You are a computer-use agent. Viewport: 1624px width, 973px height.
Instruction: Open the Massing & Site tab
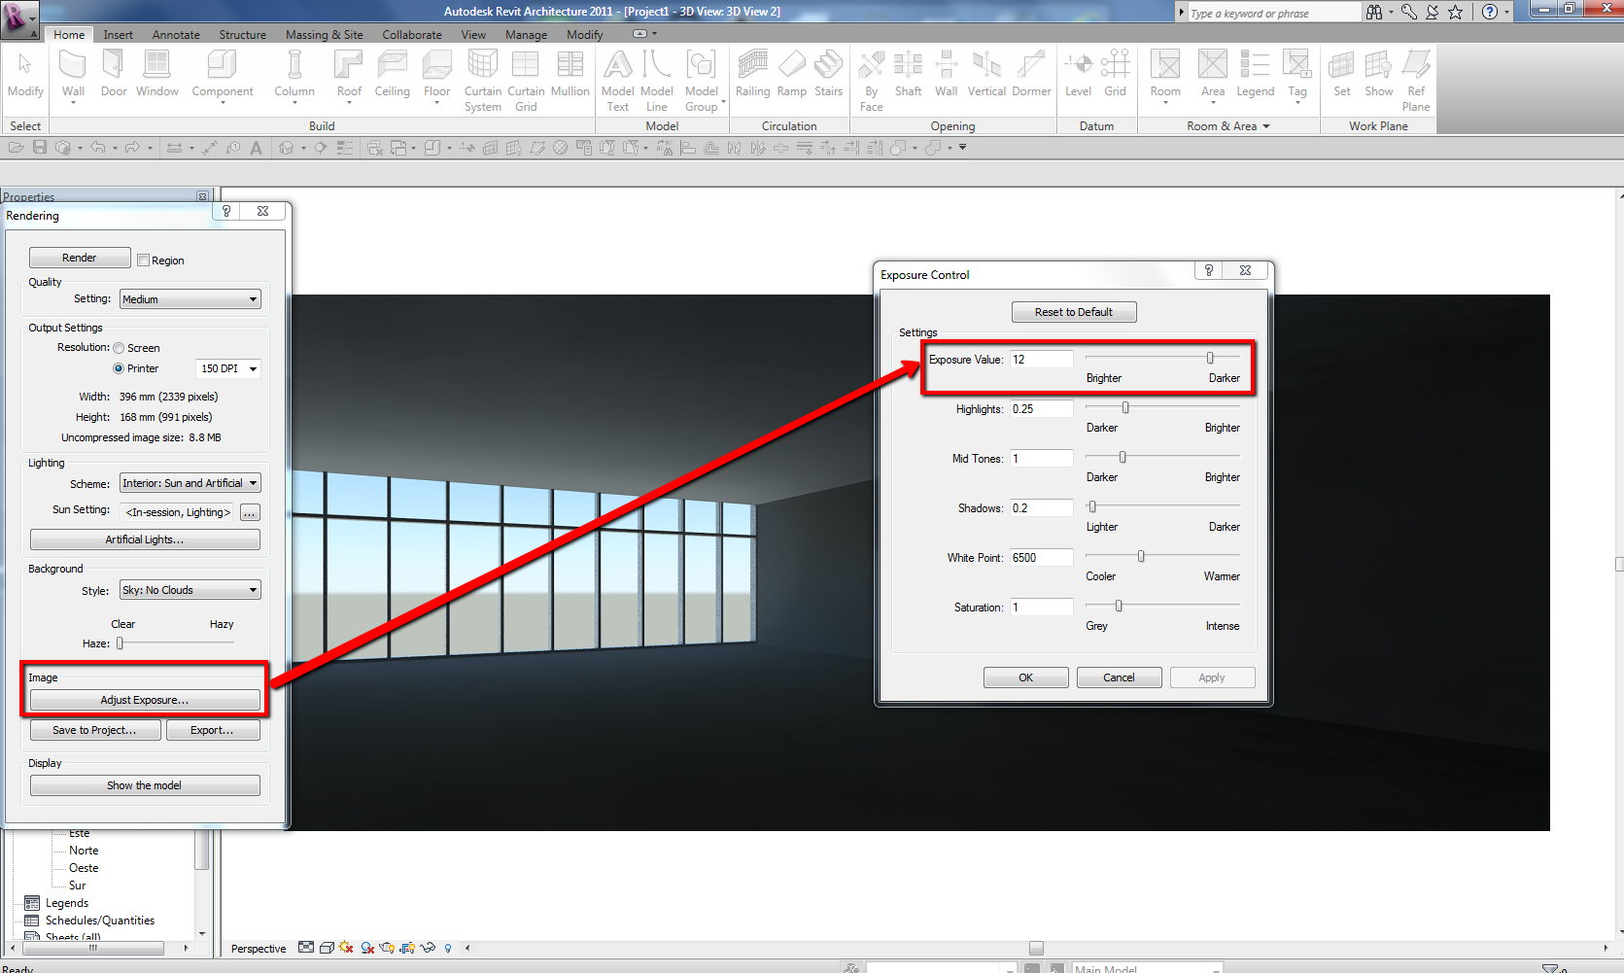click(325, 35)
